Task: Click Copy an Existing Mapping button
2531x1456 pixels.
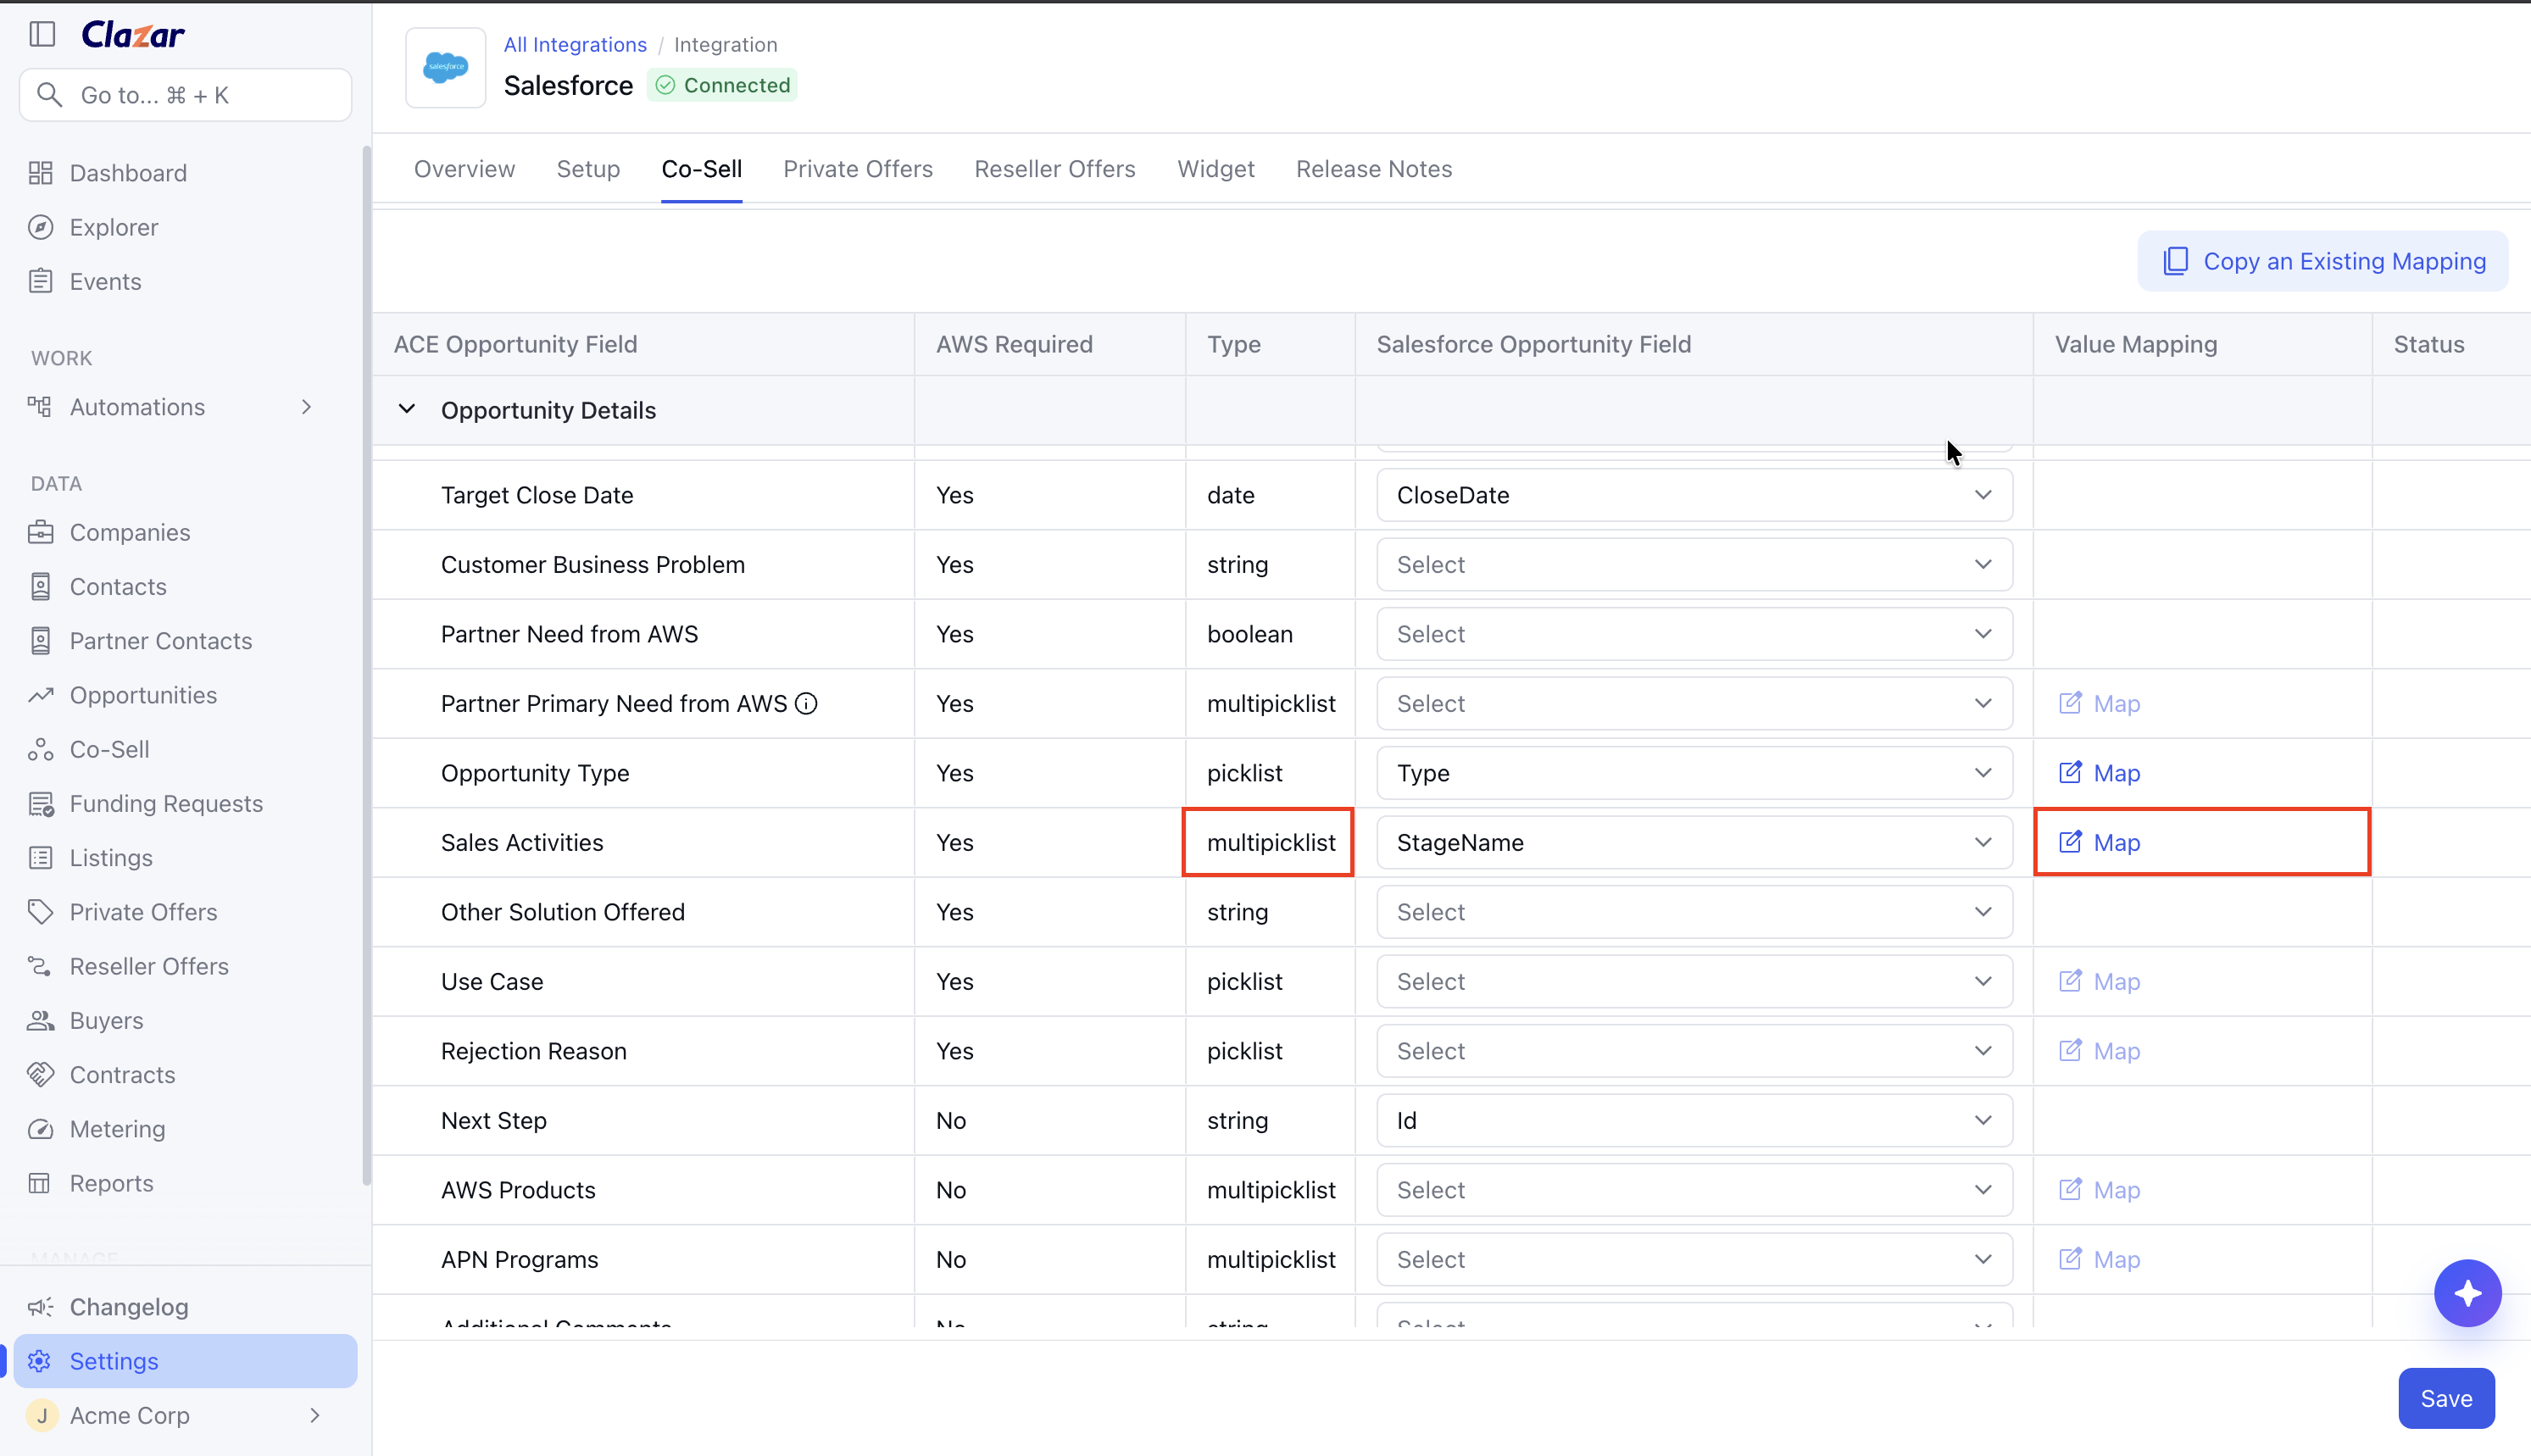Action: click(x=2323, y=261)
